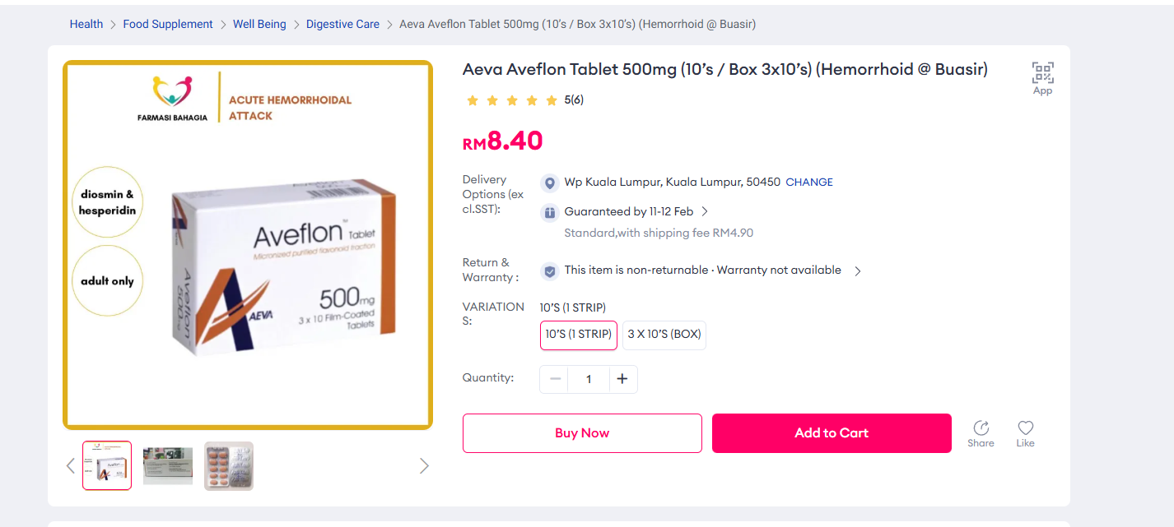Click CHANGE to edit delivery location
1174x527 pixels.
809,183
